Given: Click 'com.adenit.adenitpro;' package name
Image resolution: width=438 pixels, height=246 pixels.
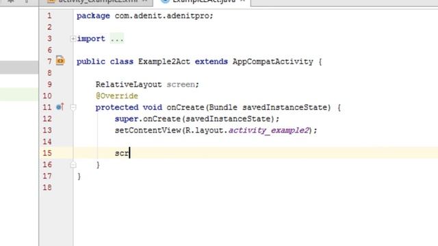Looking at the screenshot, I should coord(164,16).
